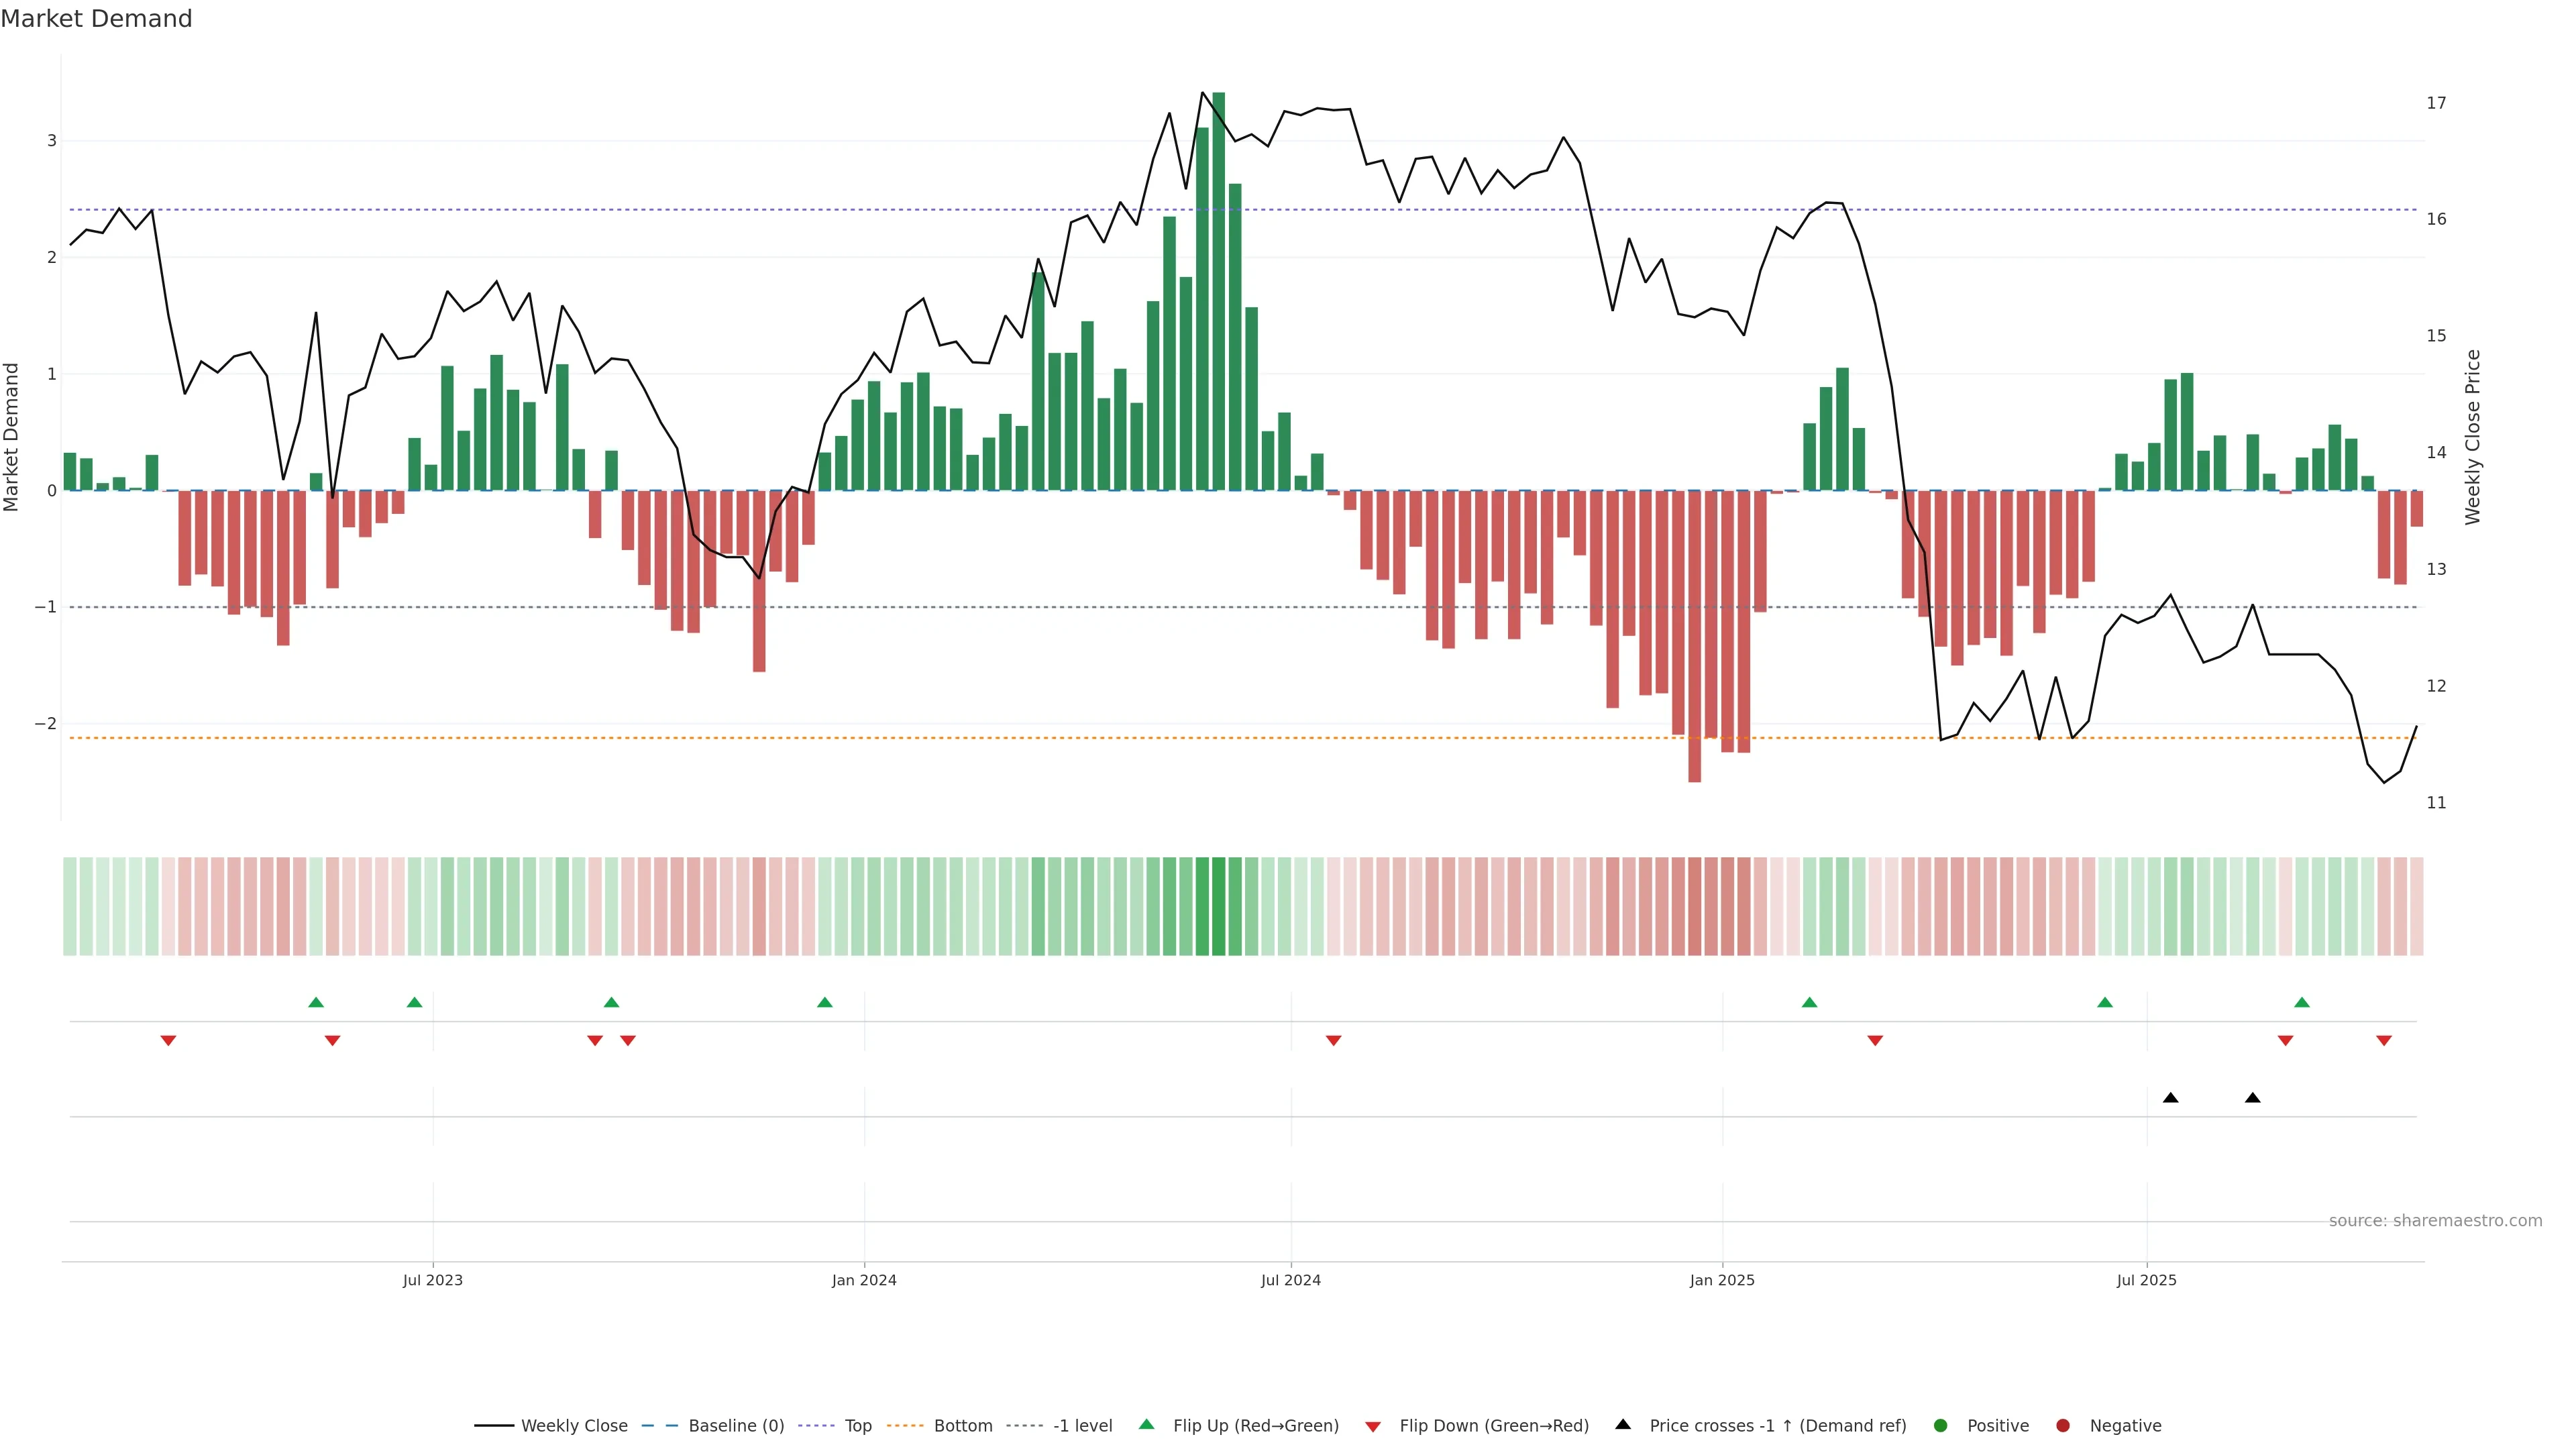Click the red flip-down marker after Jul 2024
2576x1449 pixels.
[1333, 1041]
